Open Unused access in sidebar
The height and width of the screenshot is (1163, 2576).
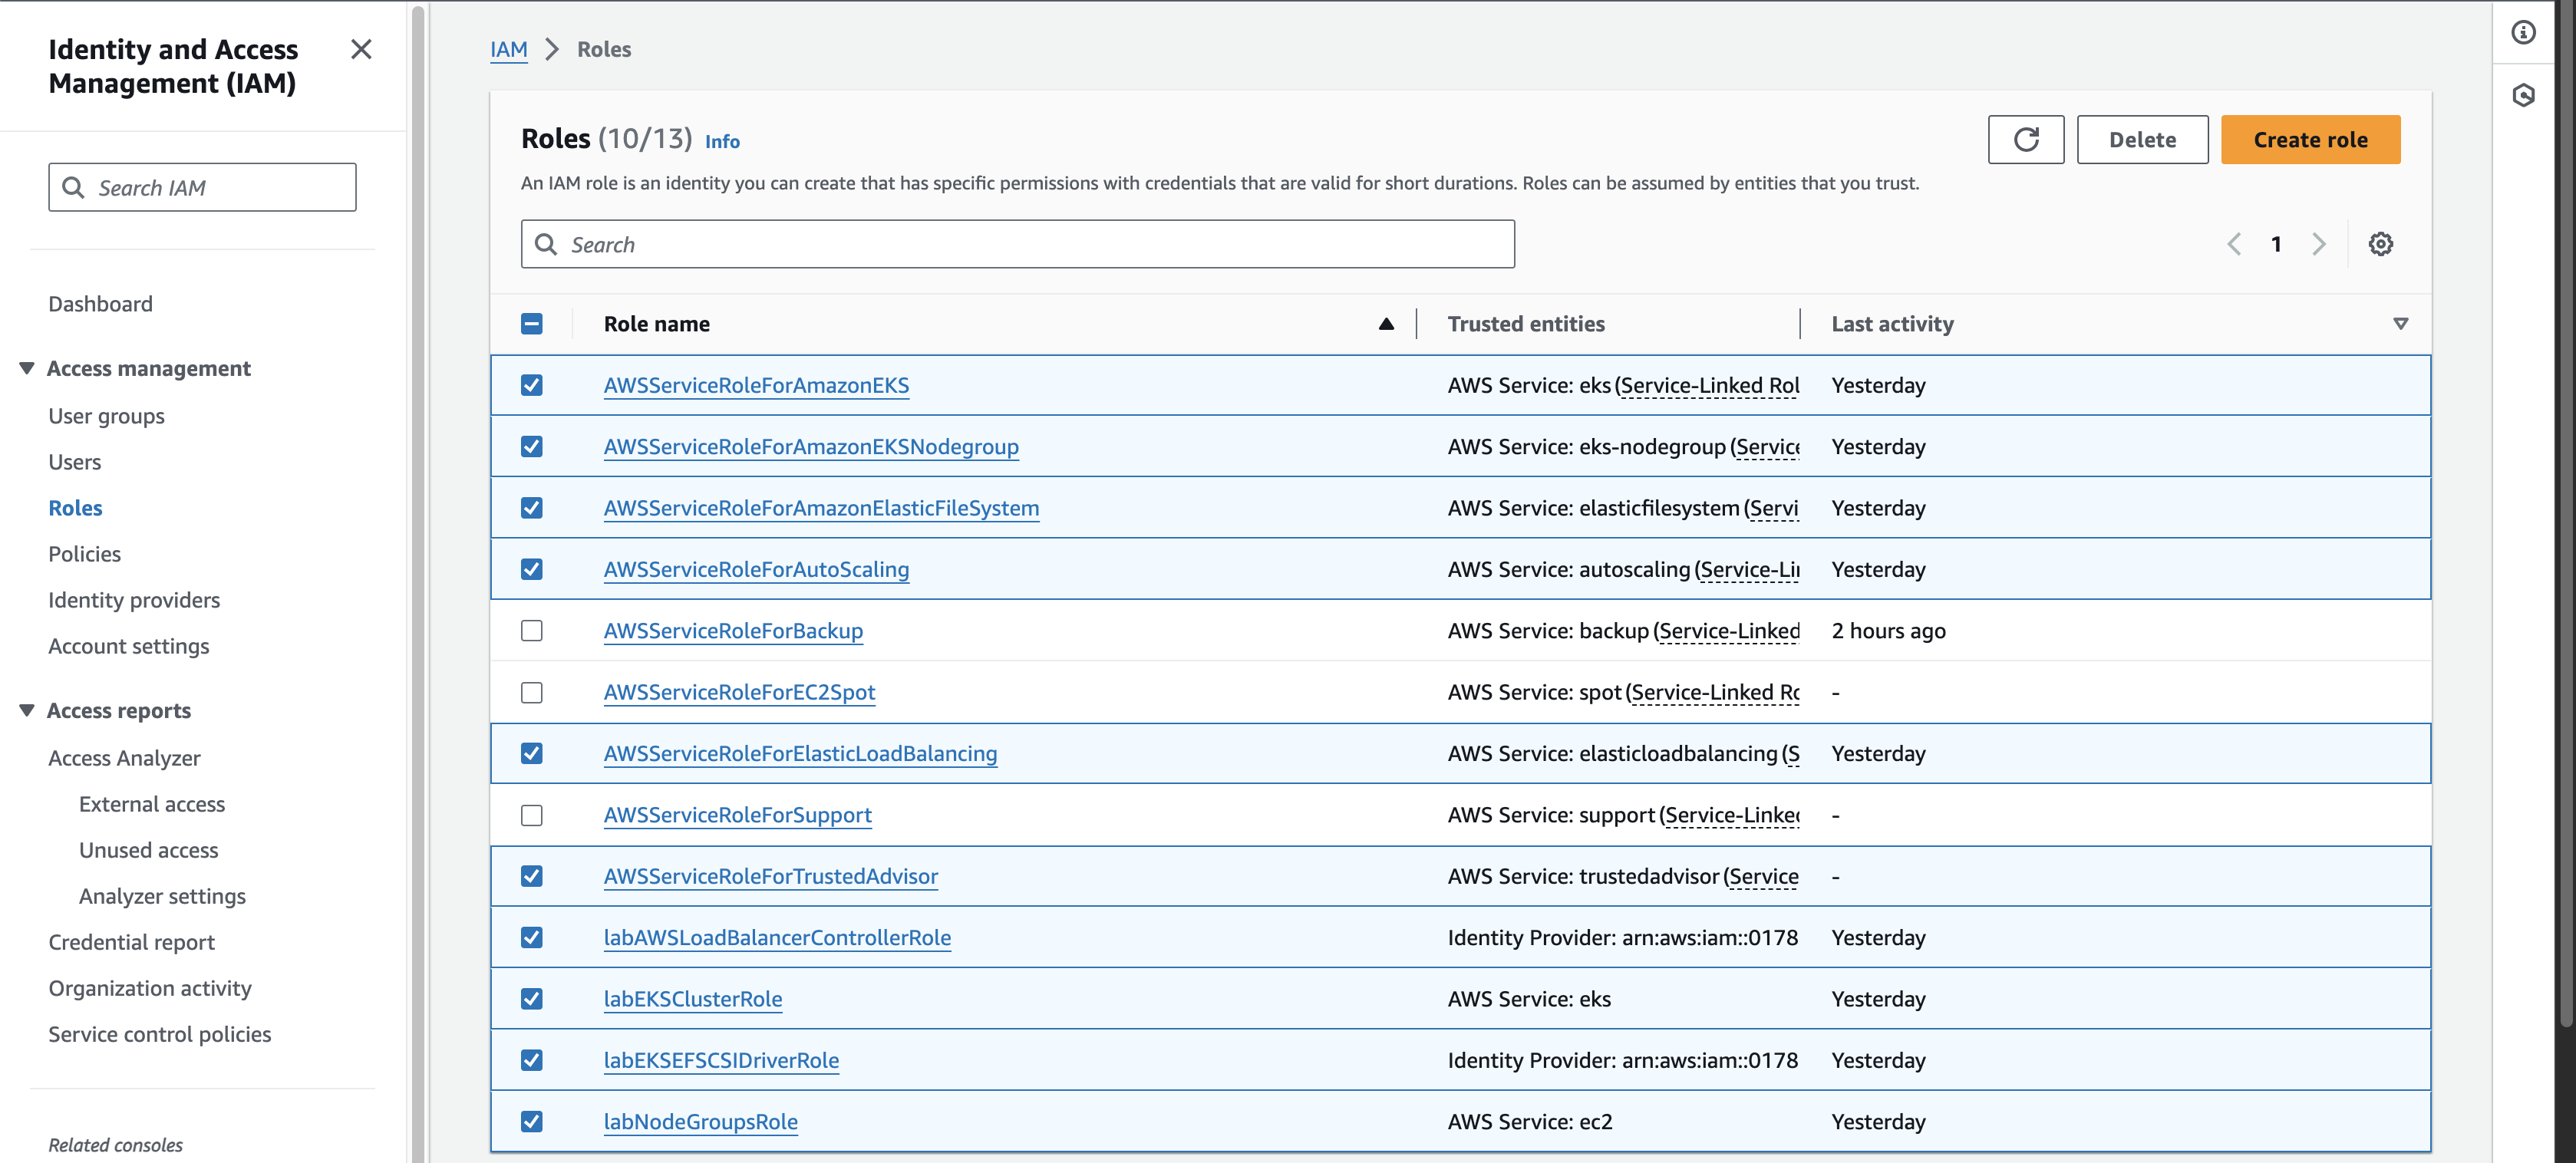pos(148,850)
